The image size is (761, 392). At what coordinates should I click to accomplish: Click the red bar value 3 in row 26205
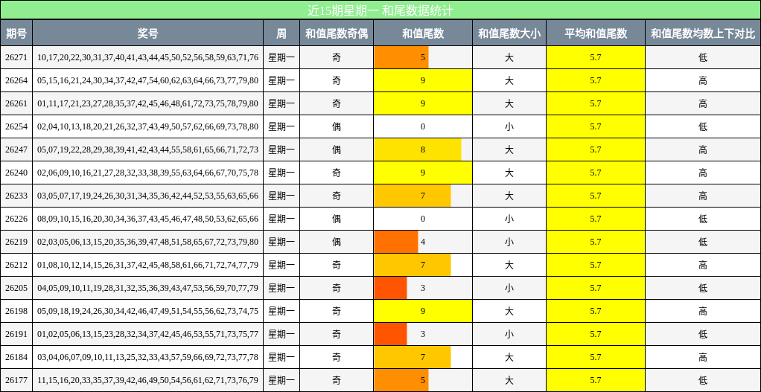click(391, 288)
